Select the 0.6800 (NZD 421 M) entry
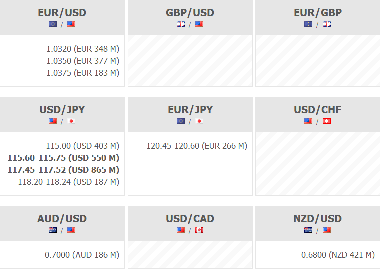 point(338,255)
